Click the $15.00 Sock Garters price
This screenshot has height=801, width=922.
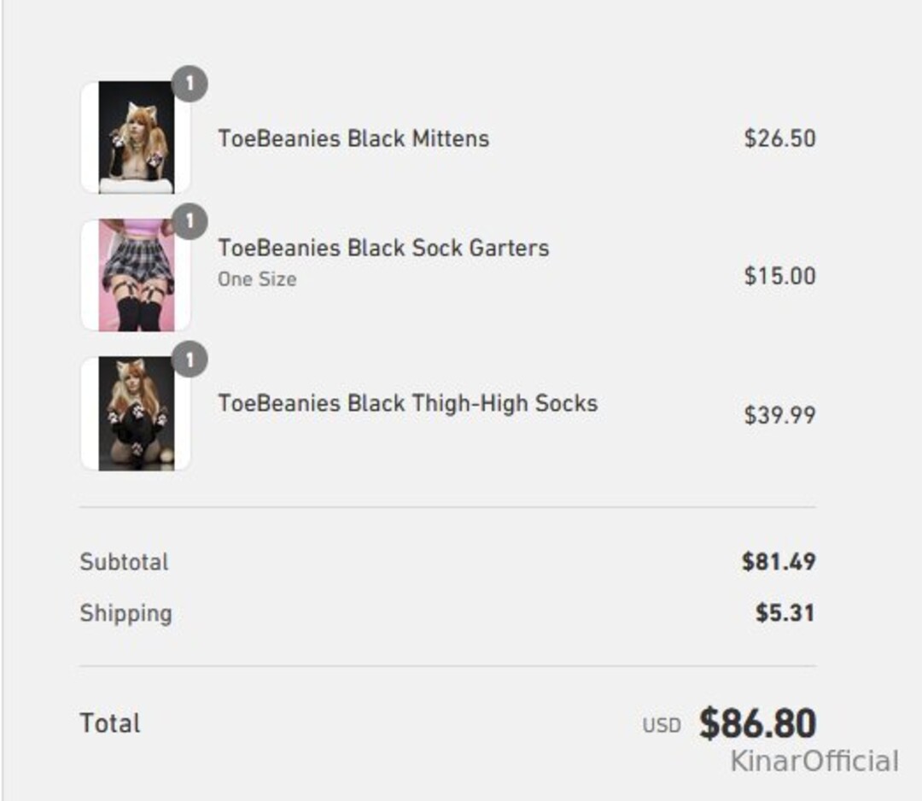[779, 276]
